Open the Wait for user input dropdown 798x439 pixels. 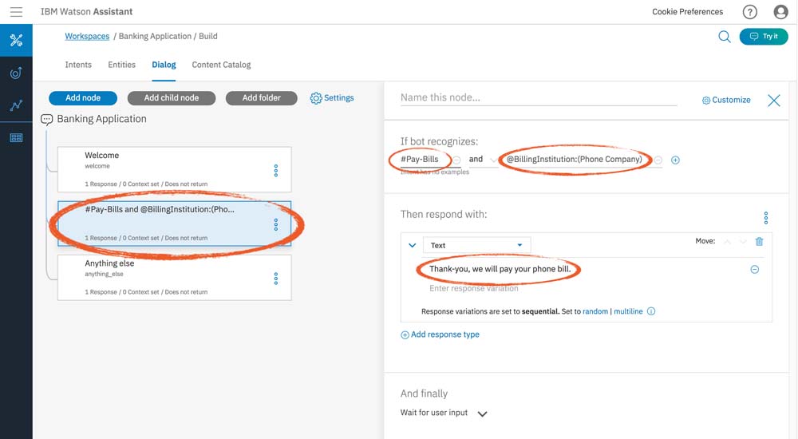(482, 413)
